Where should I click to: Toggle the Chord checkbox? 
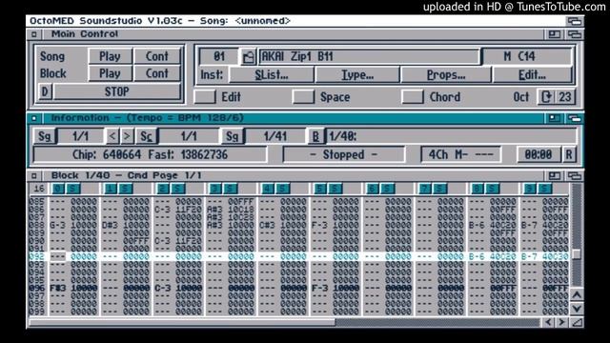tap(413, 96)
